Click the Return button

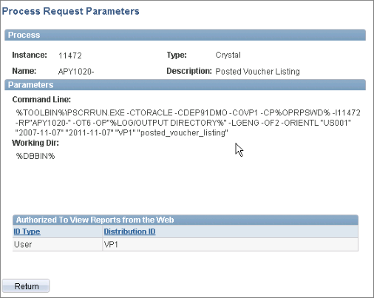(26, 286)
